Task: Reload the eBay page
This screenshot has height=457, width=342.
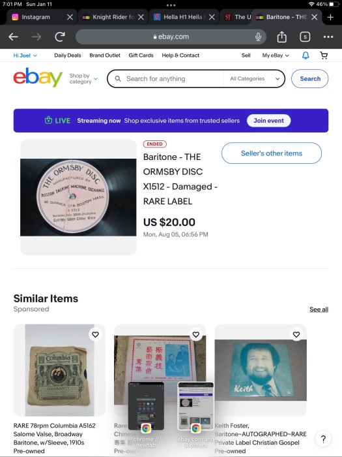Action: (x=60, y=37)
